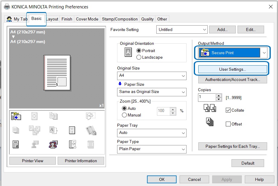Click the multi-user group icon in settings panel
This screenshot has height=186, width=278.
click(x=53, y=144)
